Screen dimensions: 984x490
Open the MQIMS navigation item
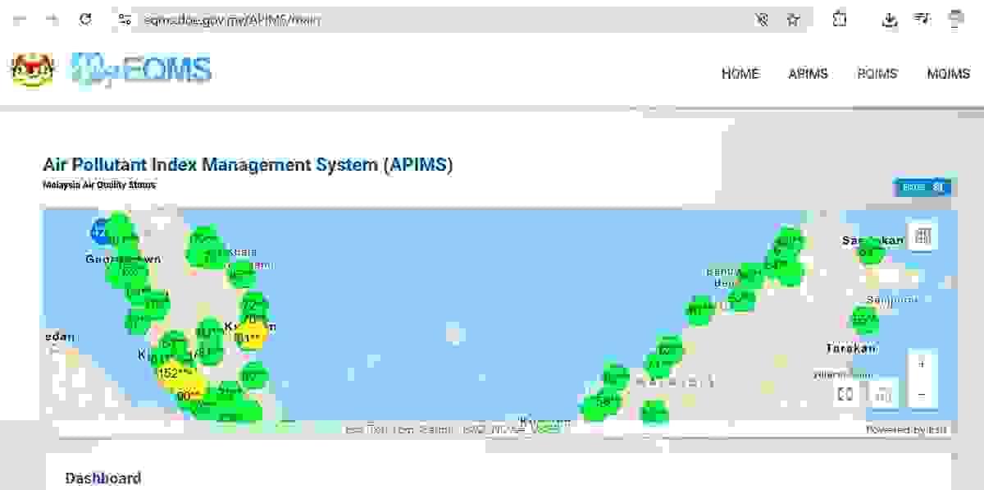tap(948, 74)
